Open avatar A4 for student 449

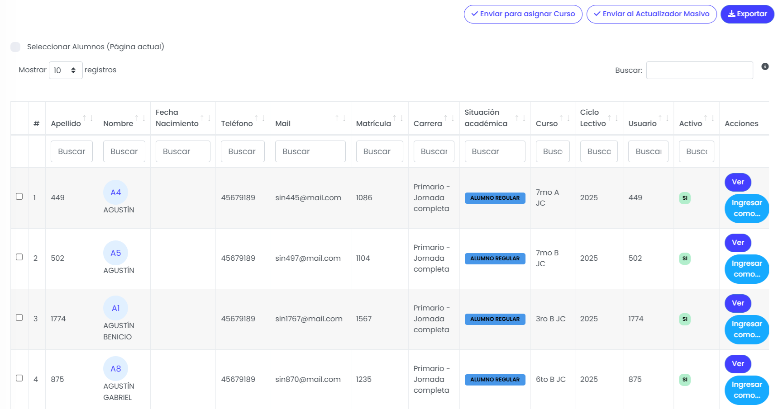pos(116,193)
